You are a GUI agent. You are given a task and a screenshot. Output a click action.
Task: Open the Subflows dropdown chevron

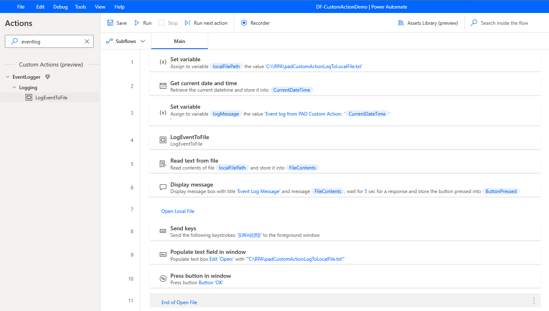(142, 41)
